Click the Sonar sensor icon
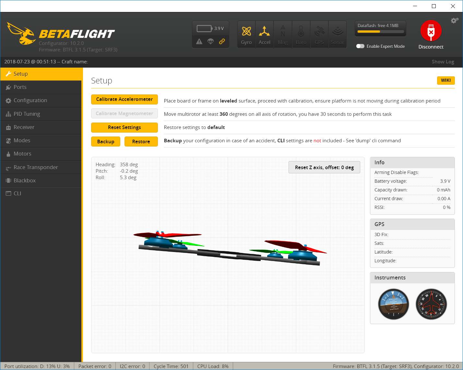This screenshot has height=370, width=463. (338, 35)
